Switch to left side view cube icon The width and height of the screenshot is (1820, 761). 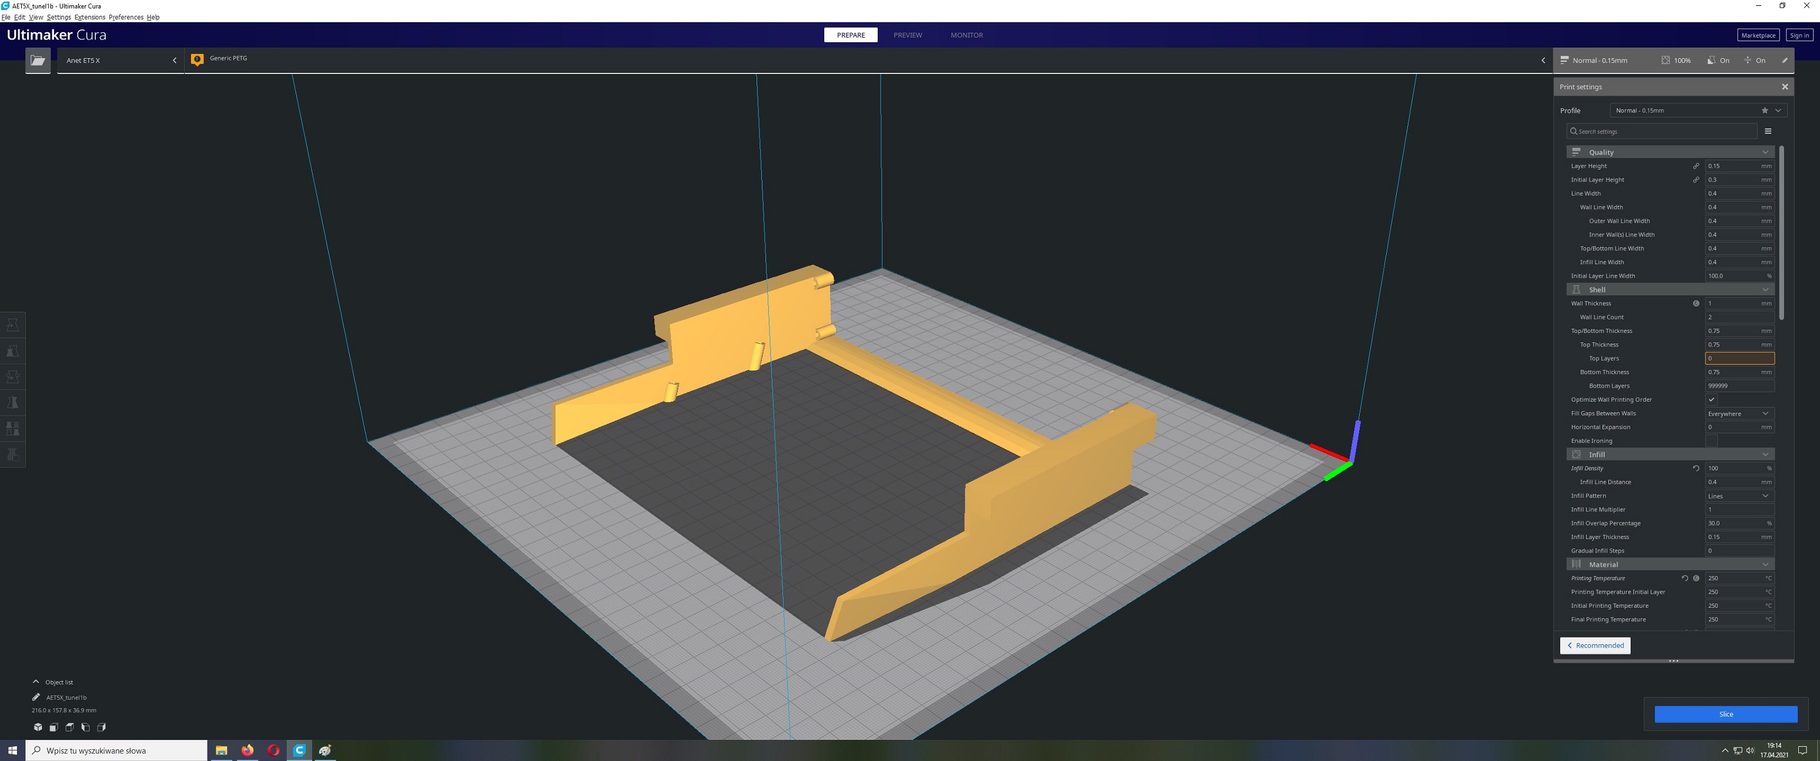click(x=85, y=727)
